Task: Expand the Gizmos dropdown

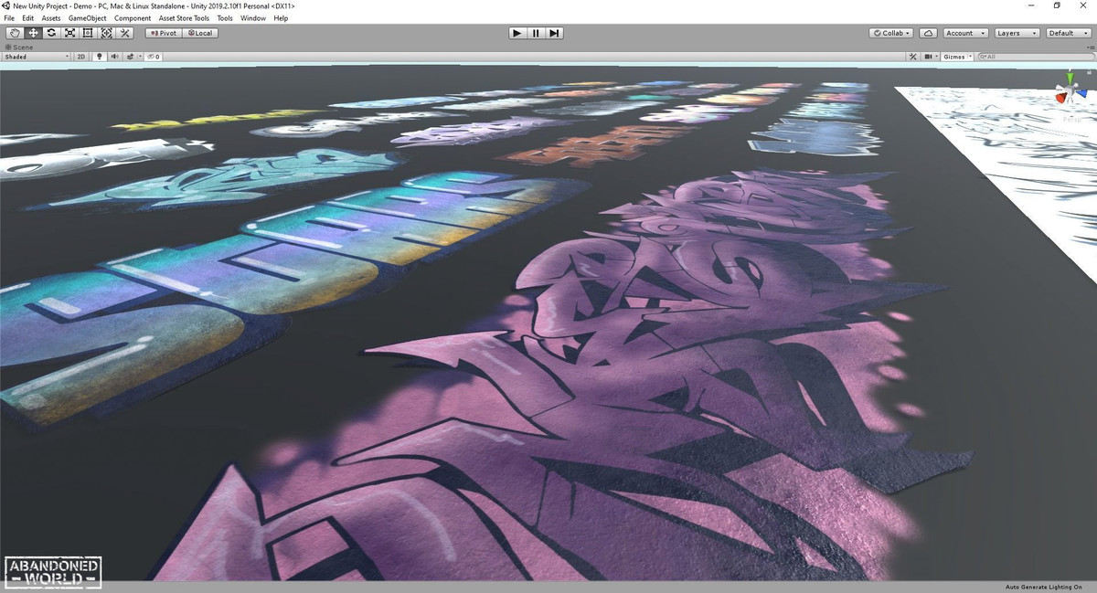Action: (957, 57)
